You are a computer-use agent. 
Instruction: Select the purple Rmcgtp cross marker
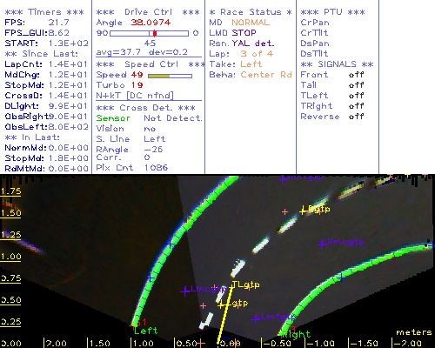click(321, 244)
